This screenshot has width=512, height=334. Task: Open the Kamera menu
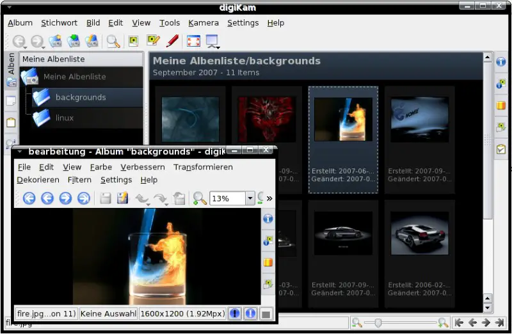204,23
